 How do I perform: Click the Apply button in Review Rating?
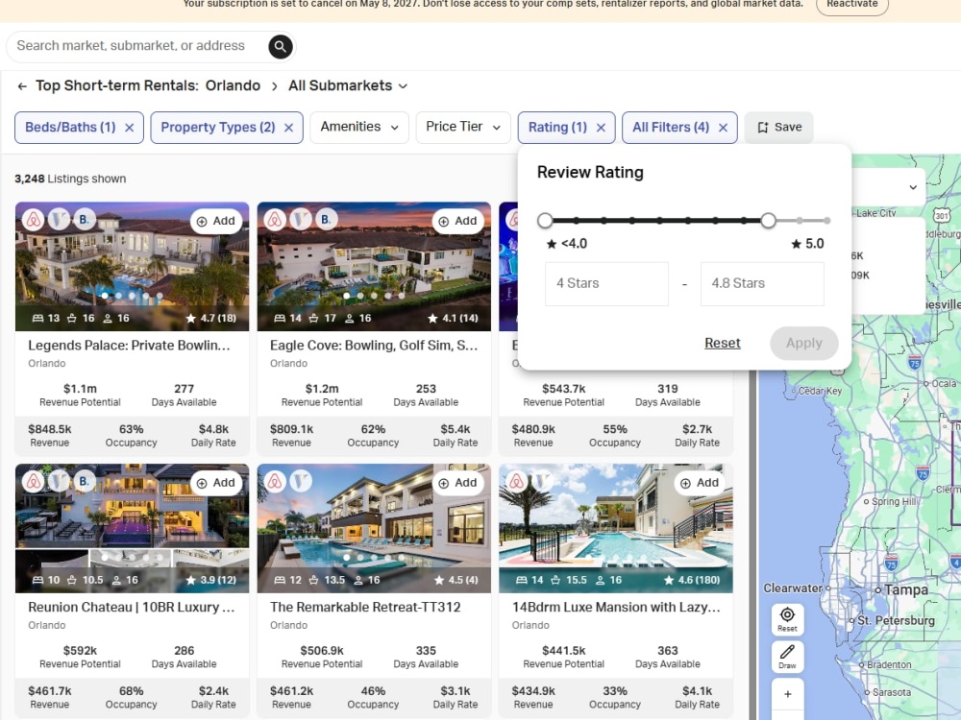(804, 343)
